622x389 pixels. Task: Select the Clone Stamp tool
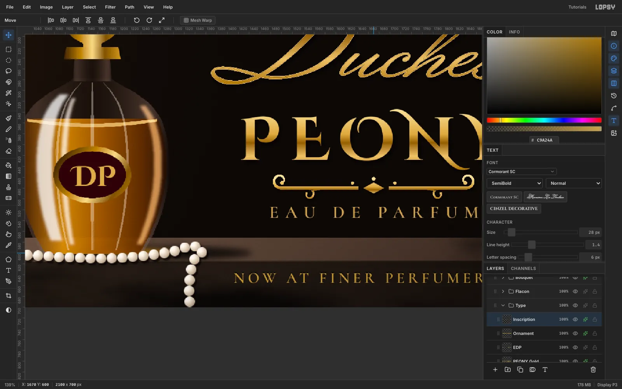pyautogui.click(x=9, y=187)
